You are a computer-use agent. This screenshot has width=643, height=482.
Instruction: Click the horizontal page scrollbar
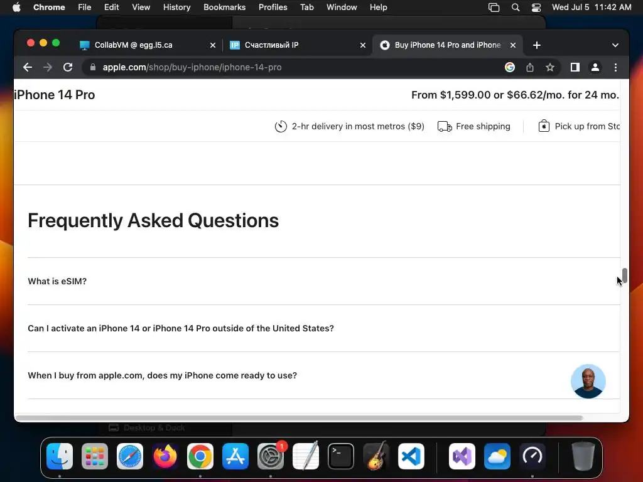pyautogui.click(x=299, y=418)
